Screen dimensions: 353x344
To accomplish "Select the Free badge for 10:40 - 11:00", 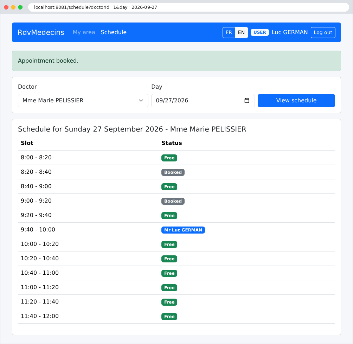I will click(169, 273).
